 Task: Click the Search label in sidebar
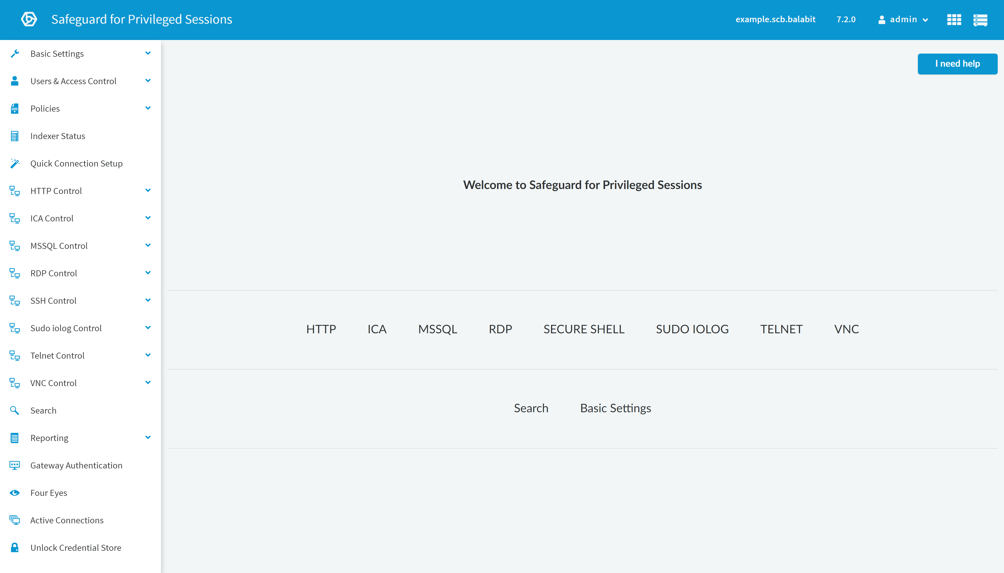(43, 410)
